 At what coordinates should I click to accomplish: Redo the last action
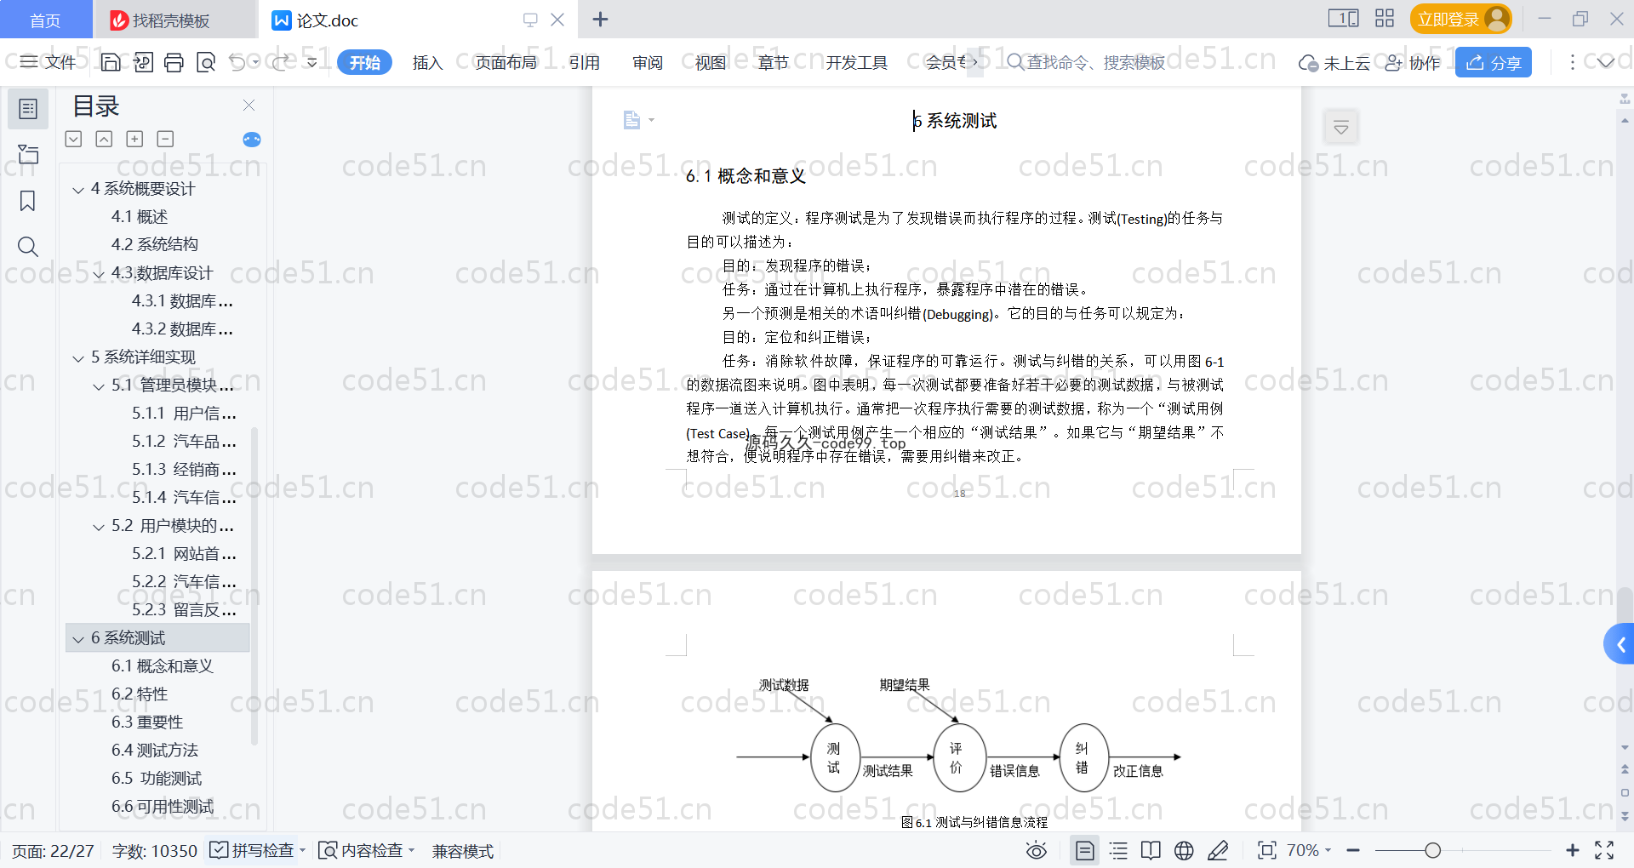281,62
